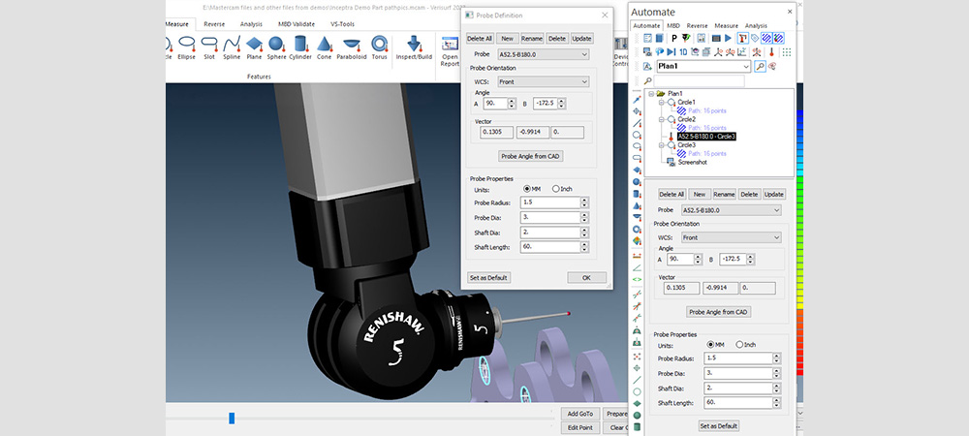
Task: Toggle the blue hatched path icon in Automate toolbar
Action: 766,39
